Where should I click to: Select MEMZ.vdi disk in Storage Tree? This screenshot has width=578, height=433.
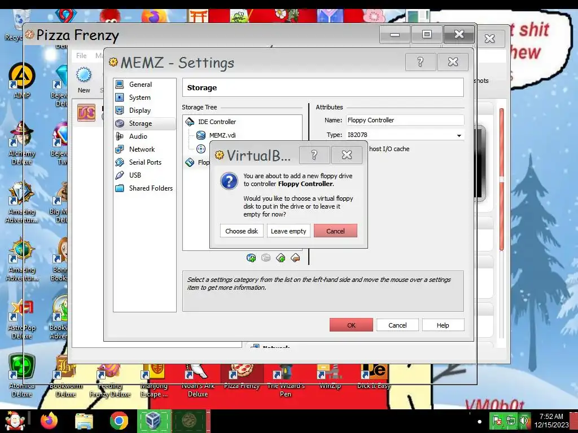222,135
